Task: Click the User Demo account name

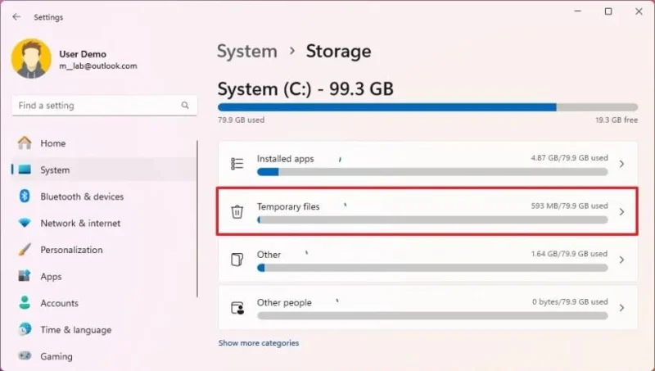Action: point(83,54)
